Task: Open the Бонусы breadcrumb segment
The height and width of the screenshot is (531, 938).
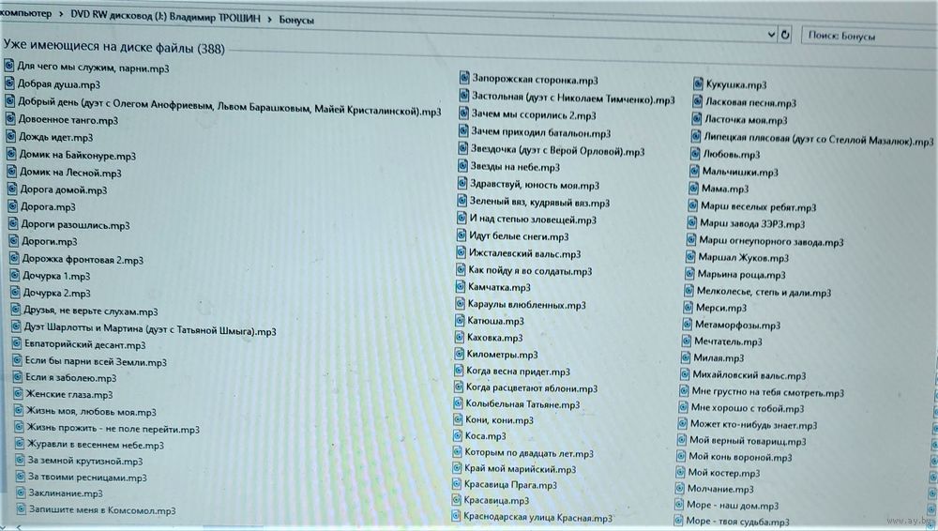Action: point(296,19)
